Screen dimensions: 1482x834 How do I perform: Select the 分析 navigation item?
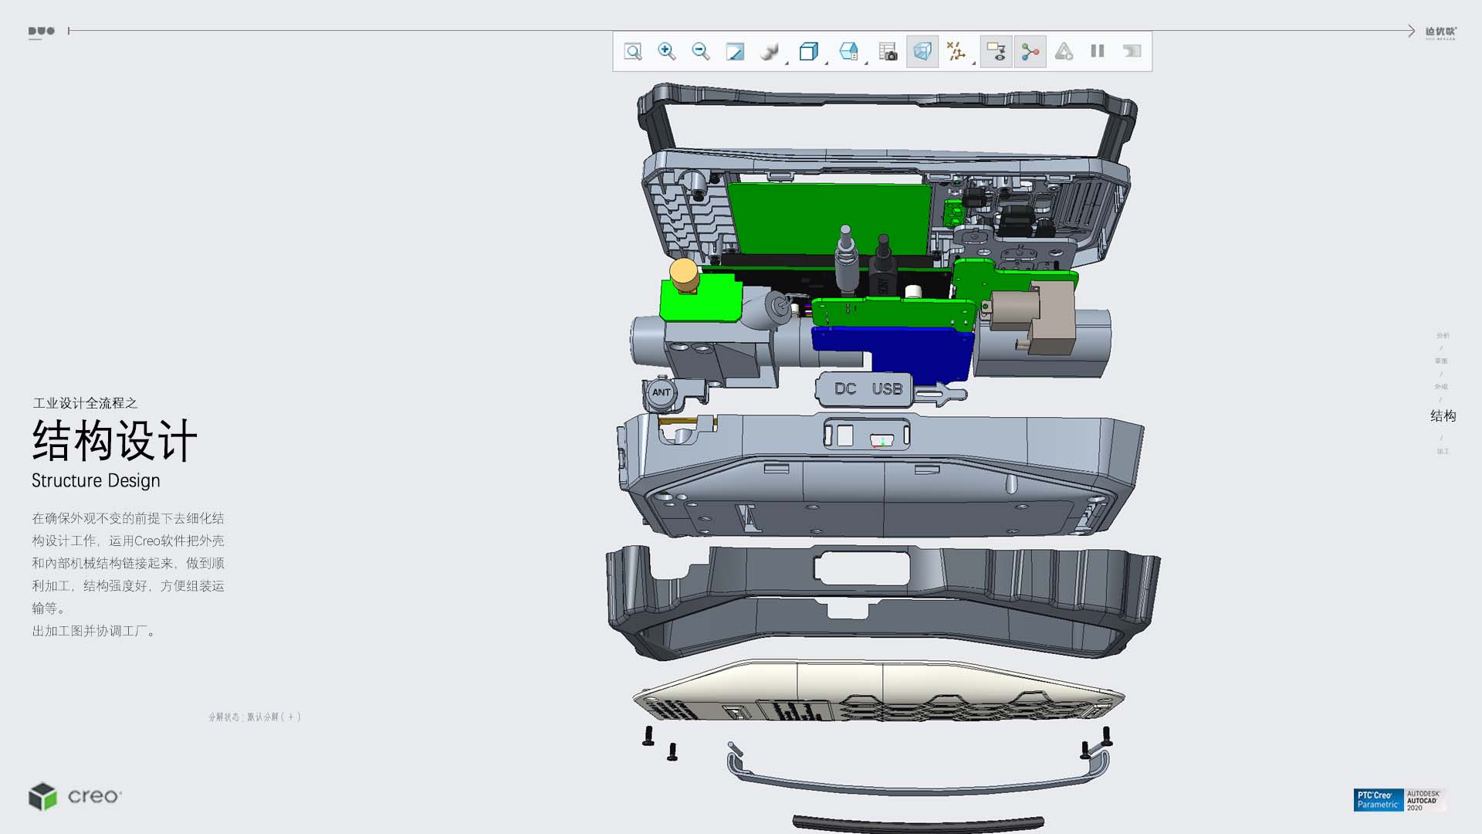click(x=1443, y=335)
